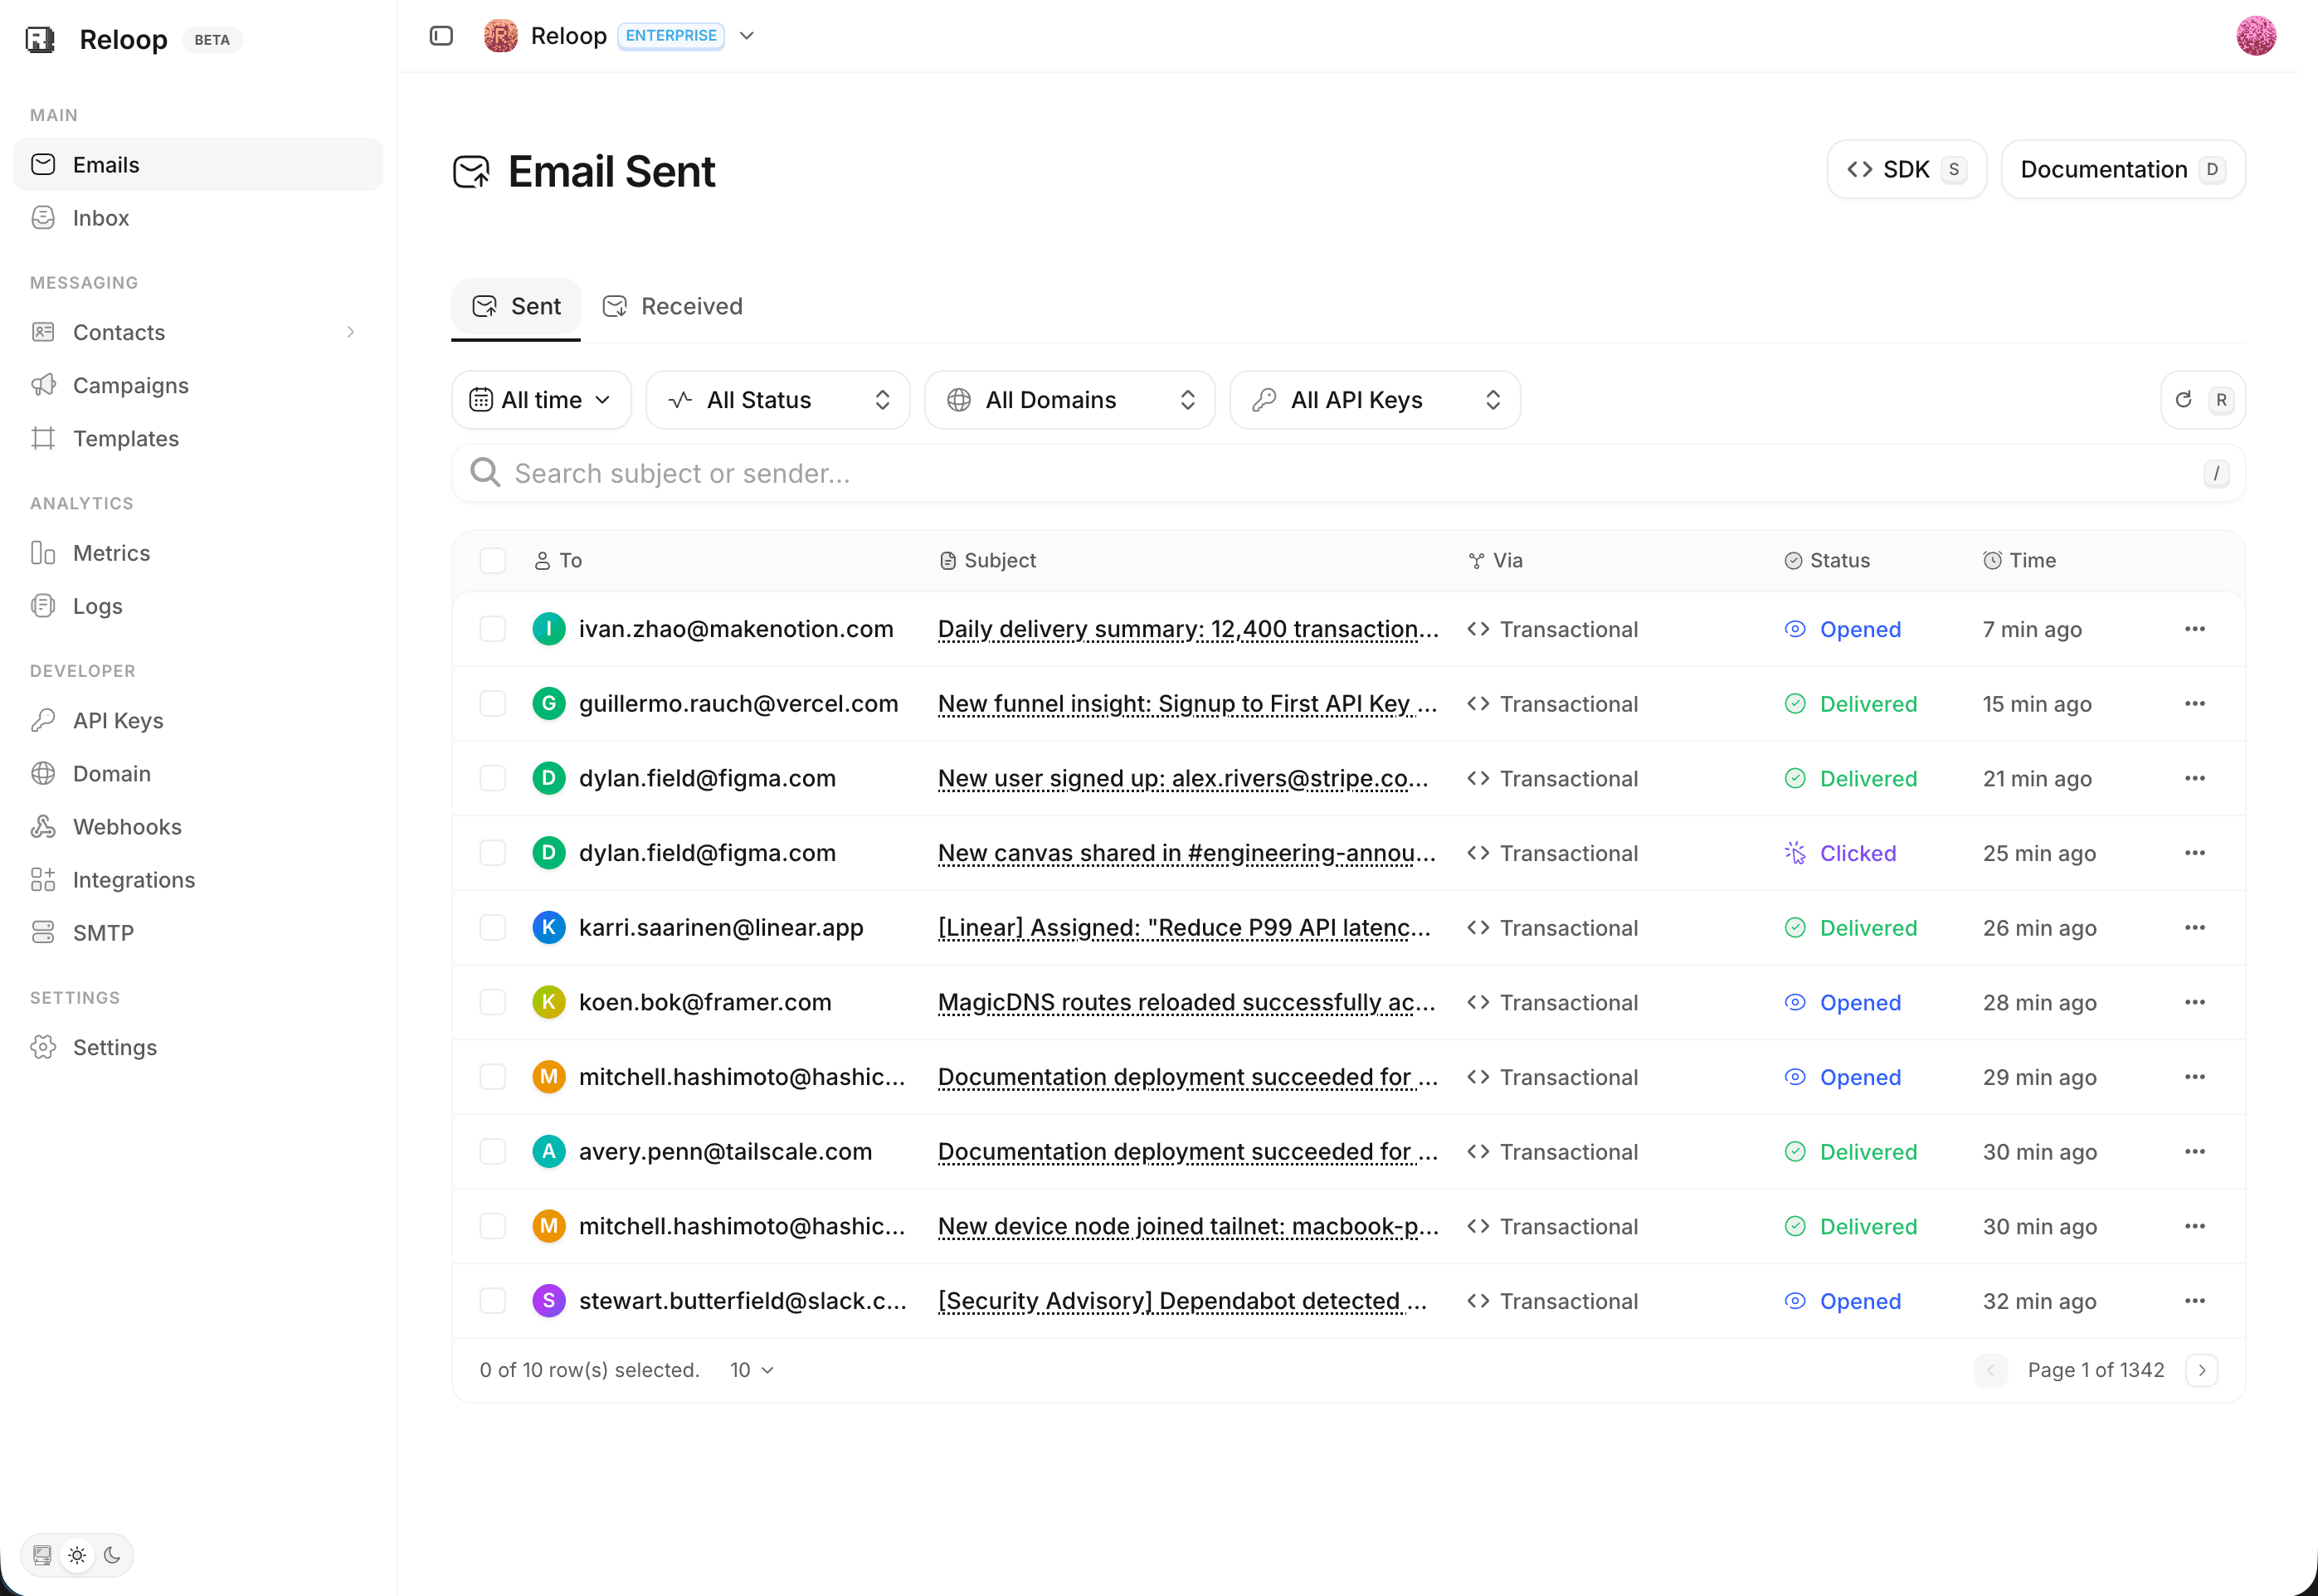Click user avatar in top right
Image resolution: width=2318 pixels, height=1596 pixels.
pos(2256,36)
